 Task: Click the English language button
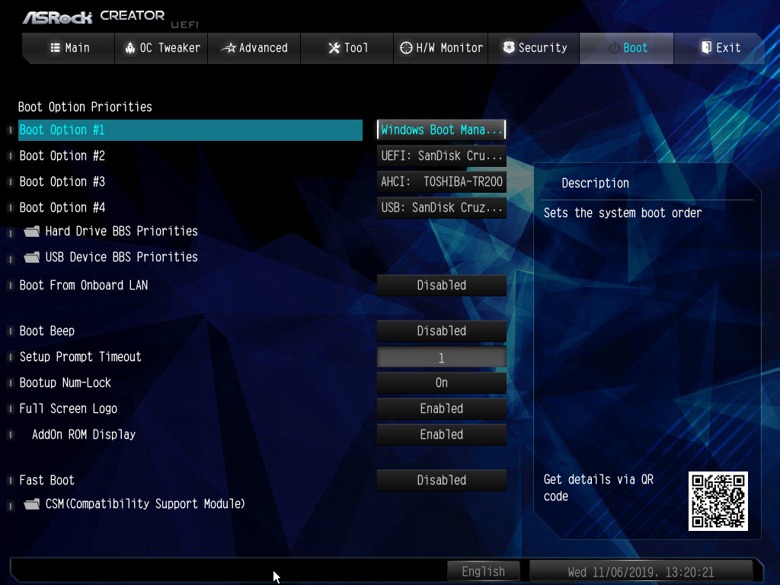[483, 571]
